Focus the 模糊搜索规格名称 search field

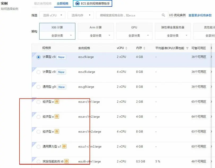pos(132,15)
